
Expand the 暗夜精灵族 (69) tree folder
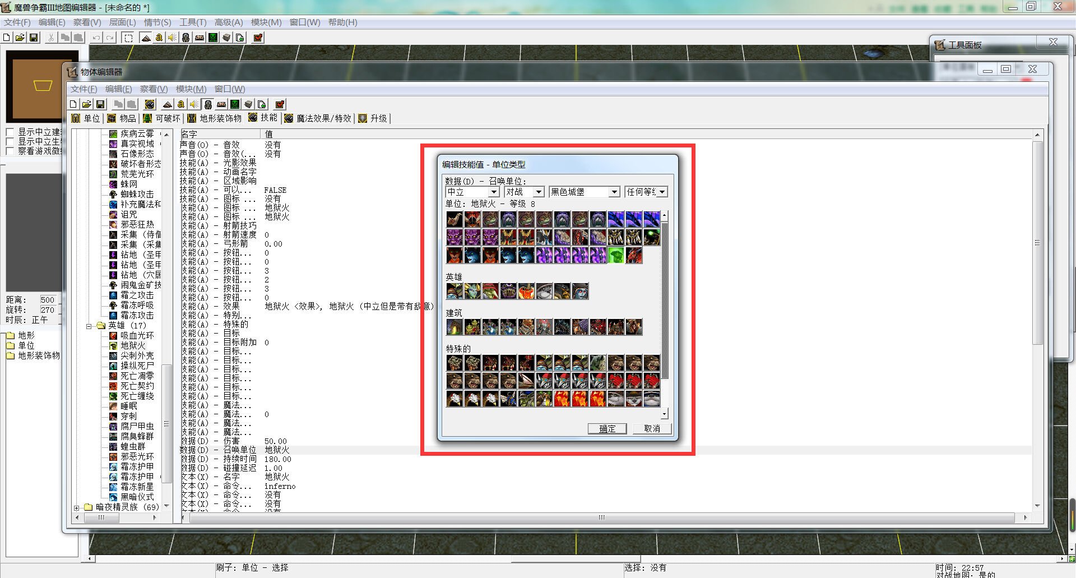[x=77, y=507]
